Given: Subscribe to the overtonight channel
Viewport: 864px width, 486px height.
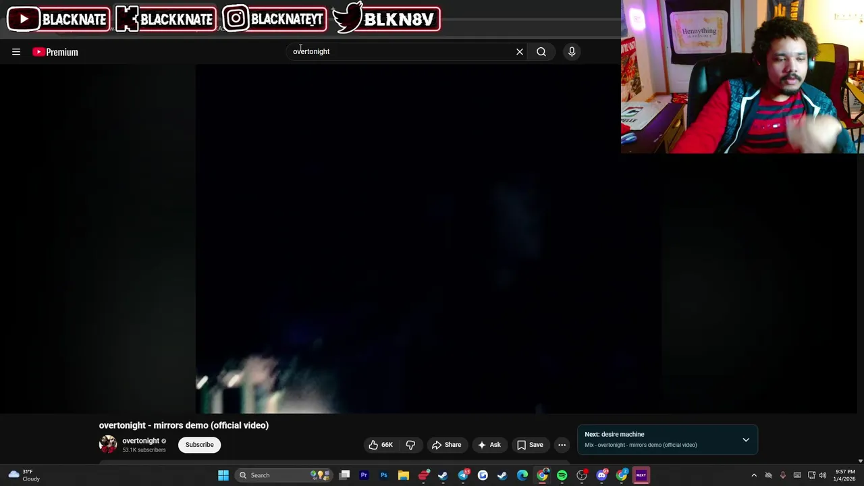Looking at the screenshot, I should pos(199,445).
